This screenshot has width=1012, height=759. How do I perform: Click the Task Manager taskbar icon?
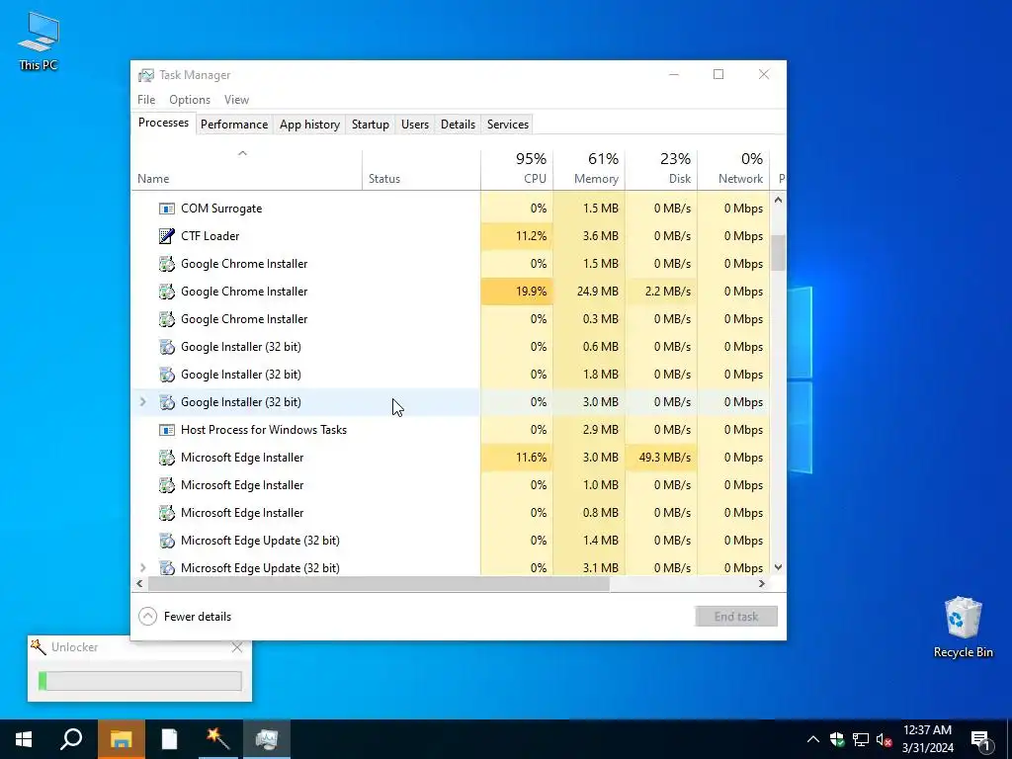click(267, 739)
